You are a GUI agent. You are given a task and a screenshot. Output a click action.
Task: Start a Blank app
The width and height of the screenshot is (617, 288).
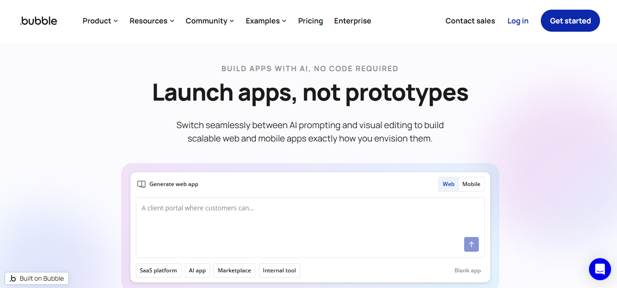[468, 271]
